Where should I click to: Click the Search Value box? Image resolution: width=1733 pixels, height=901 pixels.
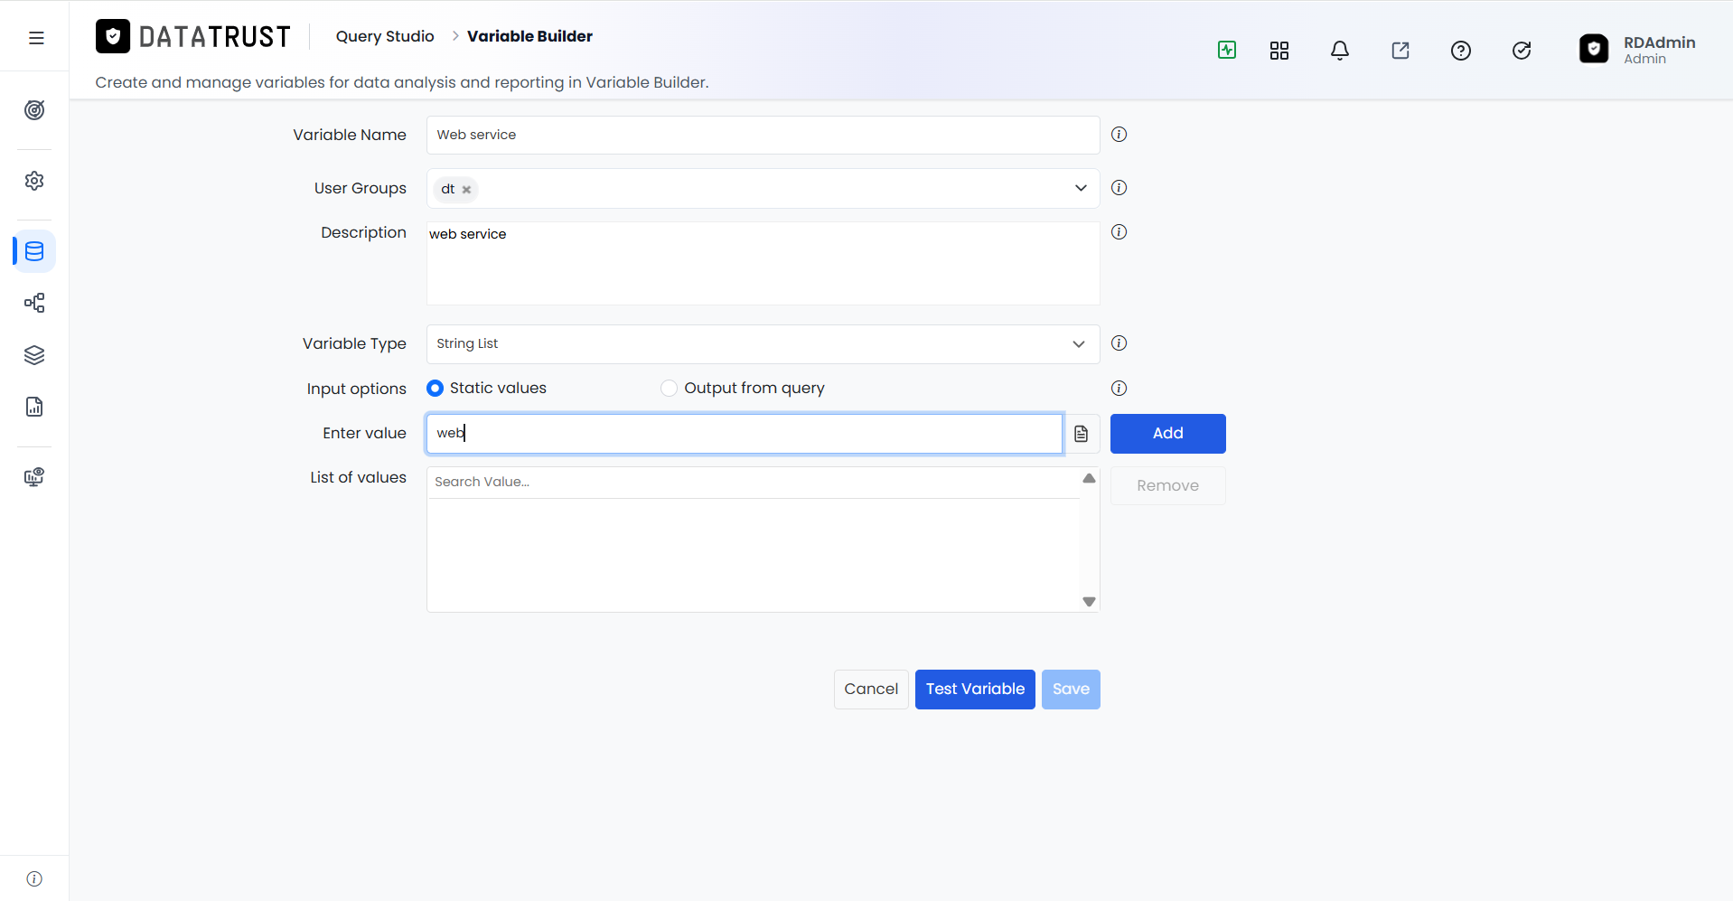point(754,483)
